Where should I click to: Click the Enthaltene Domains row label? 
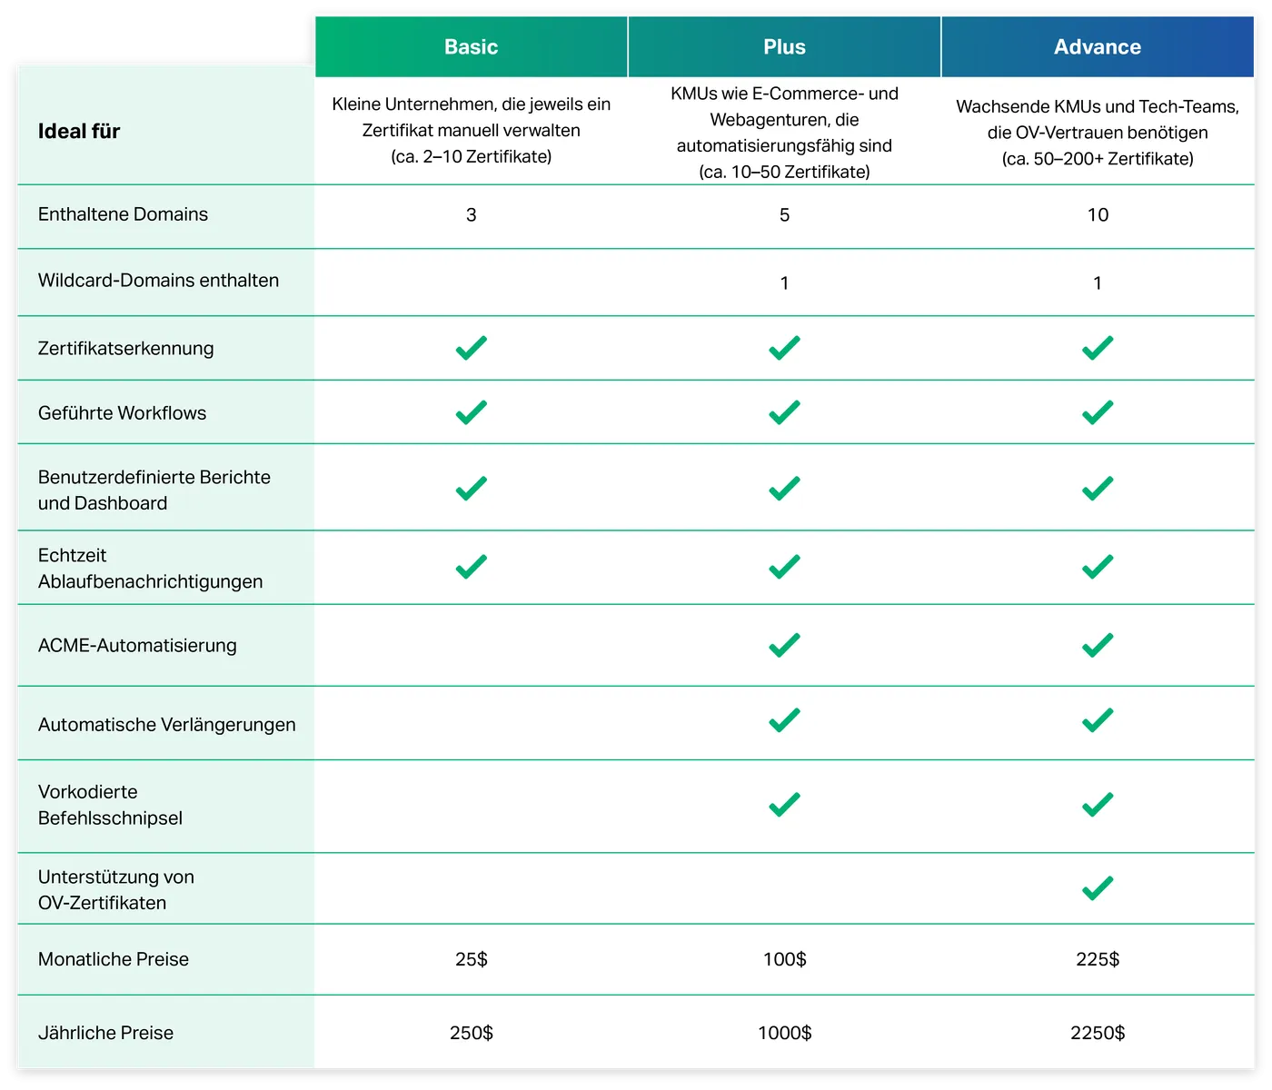[123, 214]
